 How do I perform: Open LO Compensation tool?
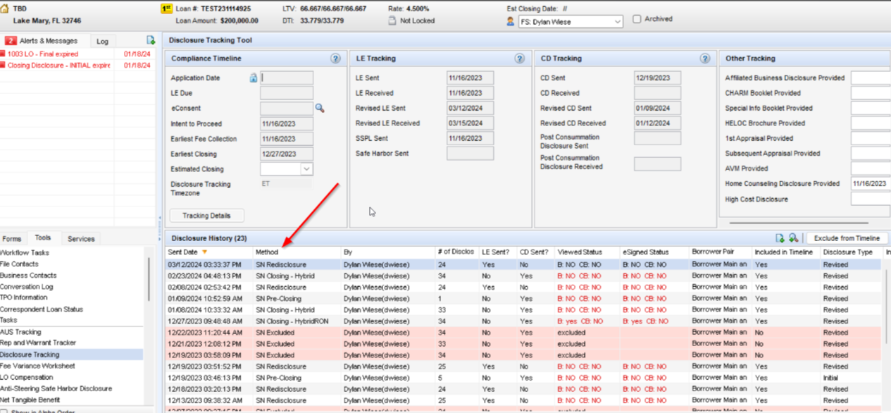coord(27,377)
